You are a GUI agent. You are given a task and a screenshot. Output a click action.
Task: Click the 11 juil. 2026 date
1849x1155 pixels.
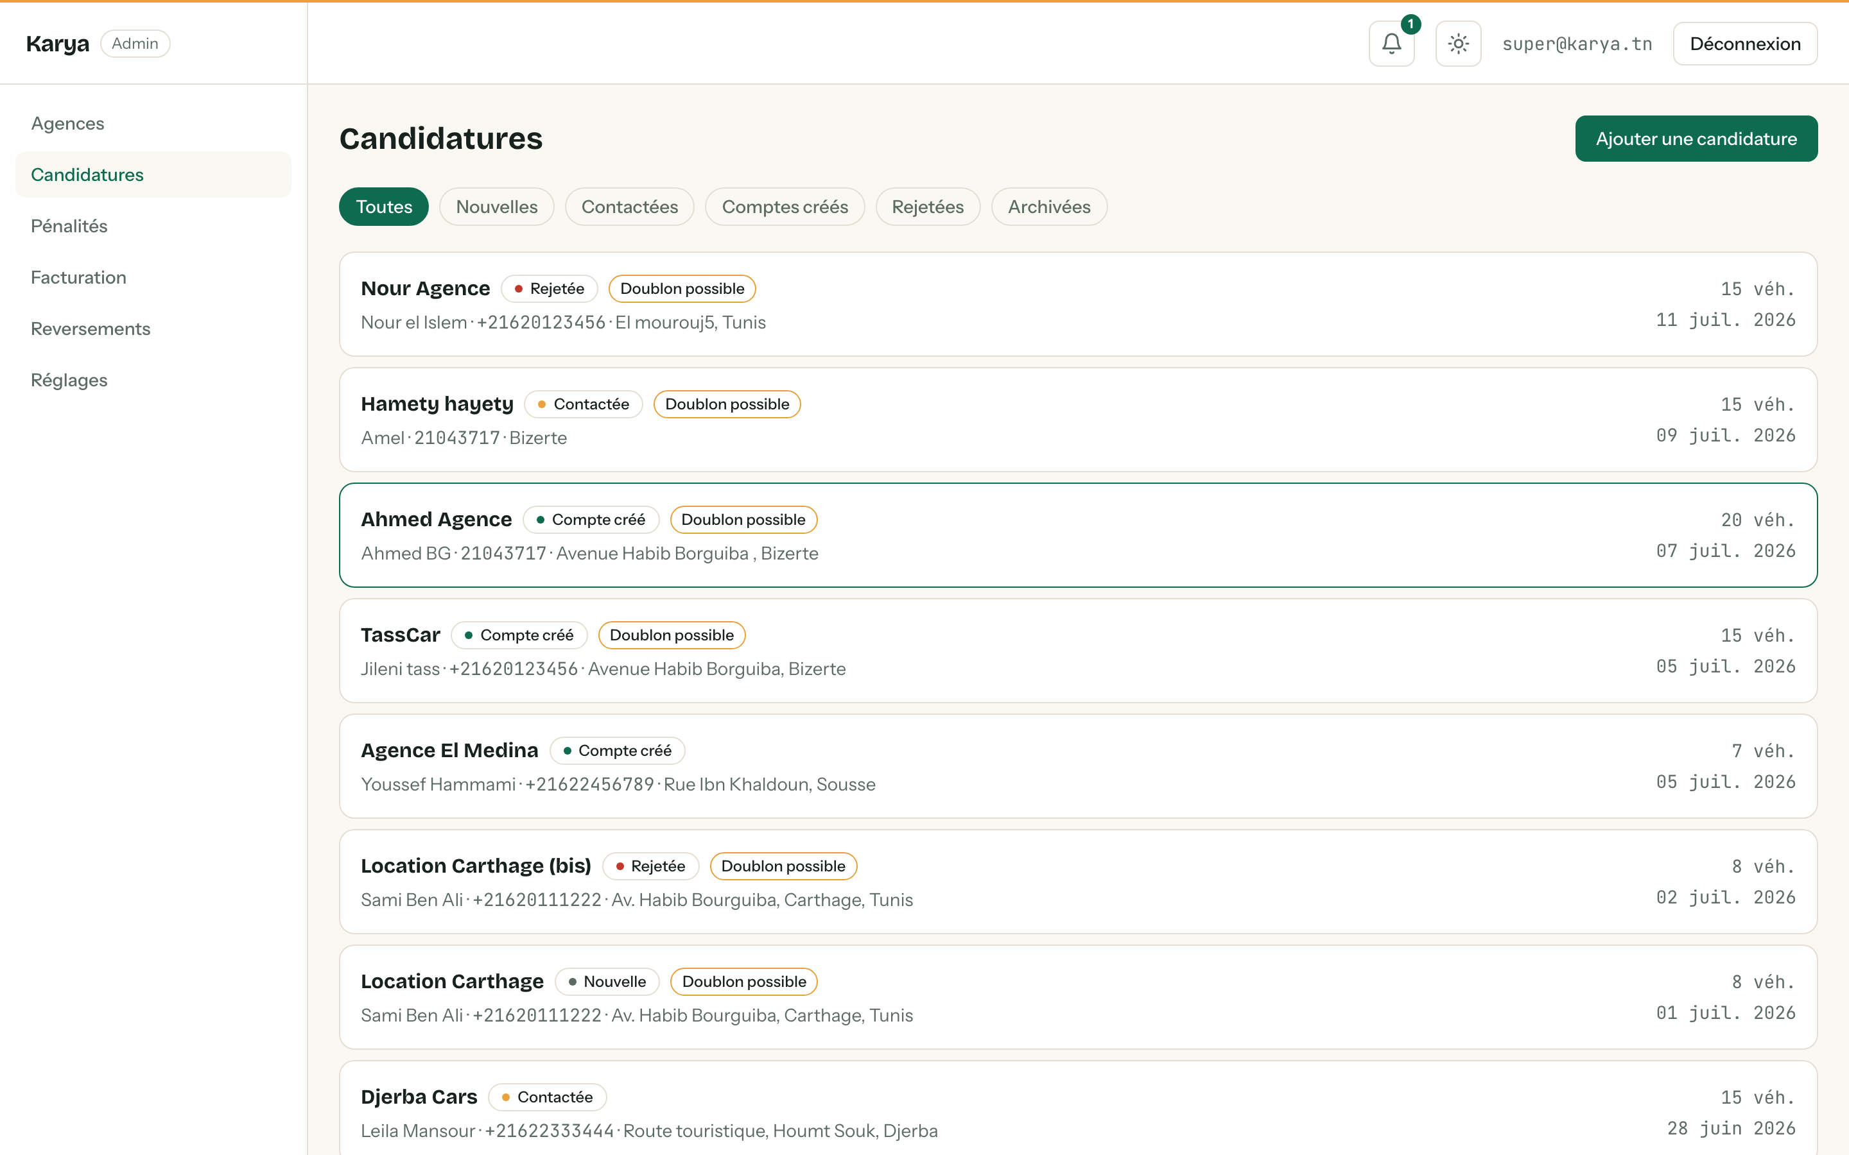(1725, 320)
